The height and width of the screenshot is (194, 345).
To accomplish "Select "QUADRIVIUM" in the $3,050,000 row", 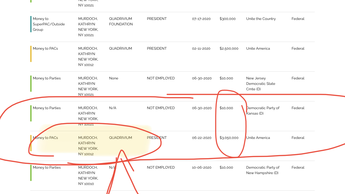I will click(x=121, y=138).
